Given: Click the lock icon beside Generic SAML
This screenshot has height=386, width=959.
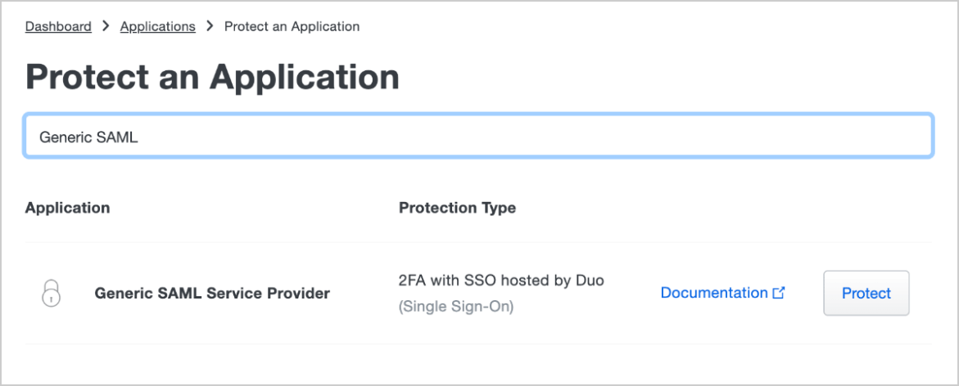Looking at the screenshot, I should pyautogui.click(x=51, y=293).
